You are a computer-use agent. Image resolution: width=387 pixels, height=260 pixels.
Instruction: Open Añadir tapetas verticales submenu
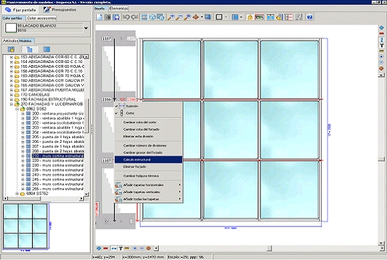148,192
